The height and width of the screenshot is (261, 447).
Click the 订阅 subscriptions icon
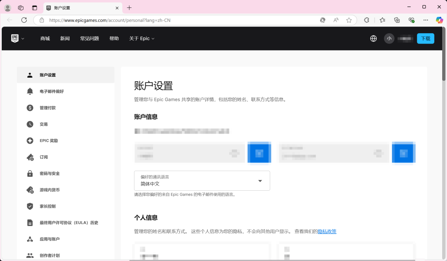[30, 157]
